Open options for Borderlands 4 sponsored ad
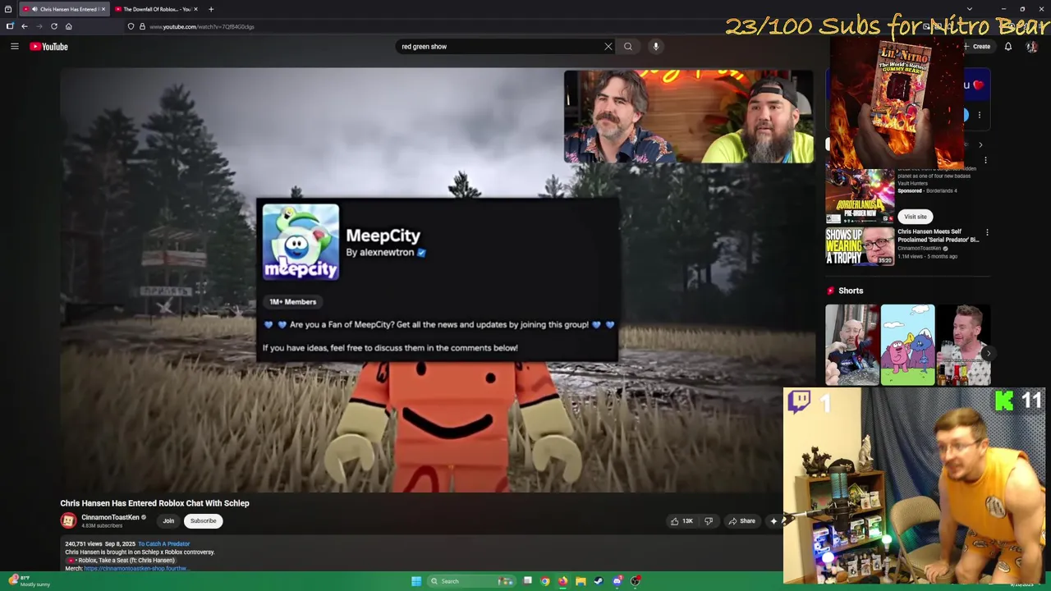1051x591 pixels. tap(985, 160)
